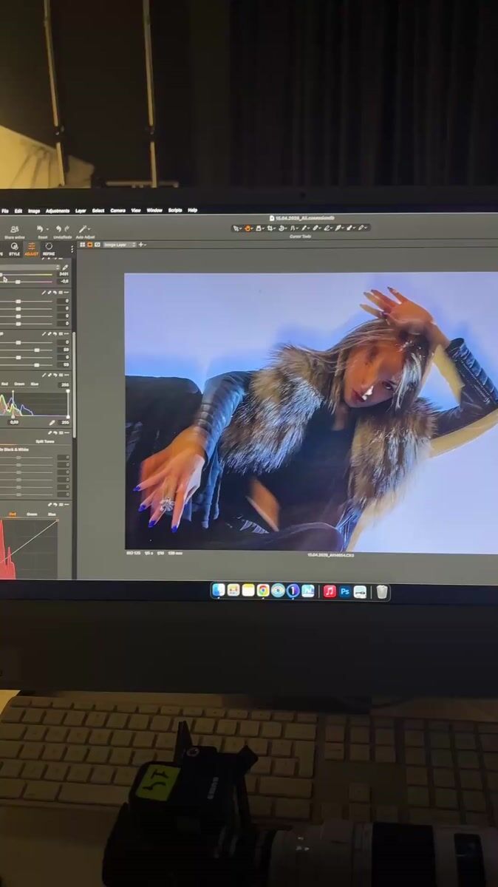
Task: Open the Camera menu
Action: coord(117,211)
